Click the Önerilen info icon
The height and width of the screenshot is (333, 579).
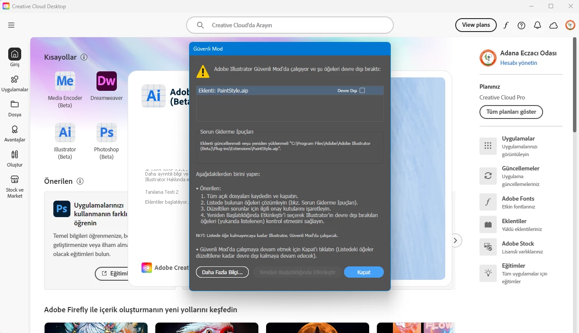pyautogui.click(x=80, y=181)
